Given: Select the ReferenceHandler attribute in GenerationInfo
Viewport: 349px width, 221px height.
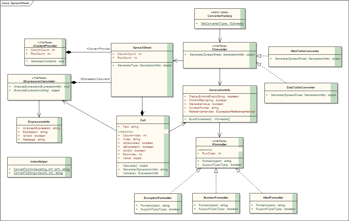Looking at the screenshot, I should [222, 112].
